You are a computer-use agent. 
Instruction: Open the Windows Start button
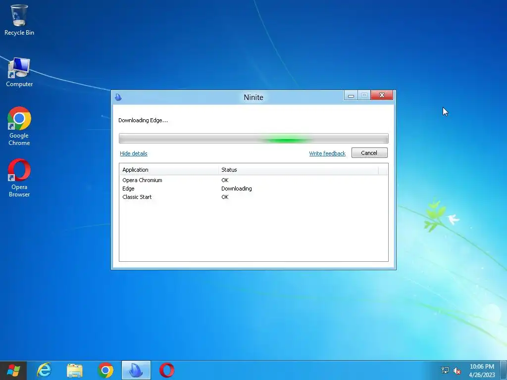click(x=13, y=370)
